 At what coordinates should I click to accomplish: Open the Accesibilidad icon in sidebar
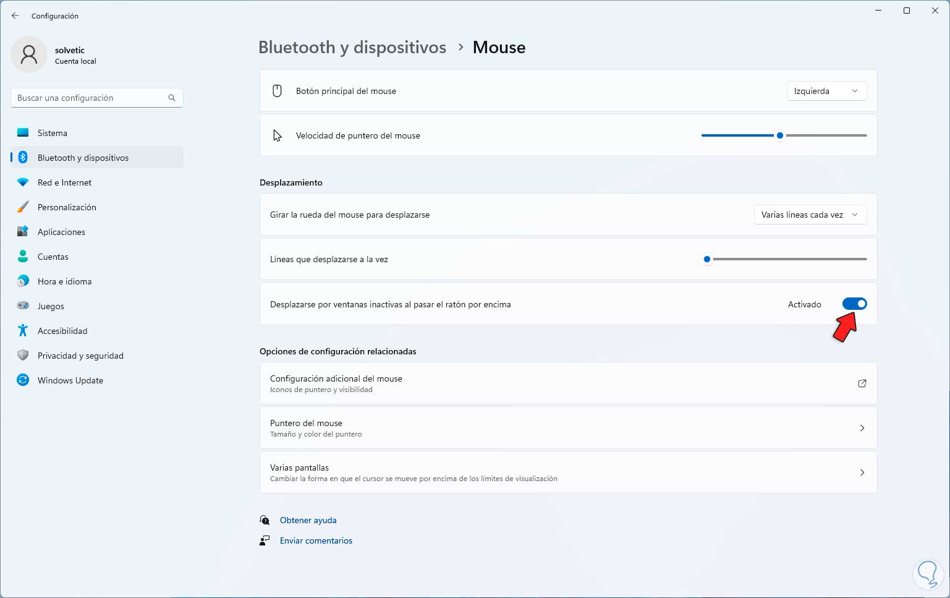[x=23, y=331]
